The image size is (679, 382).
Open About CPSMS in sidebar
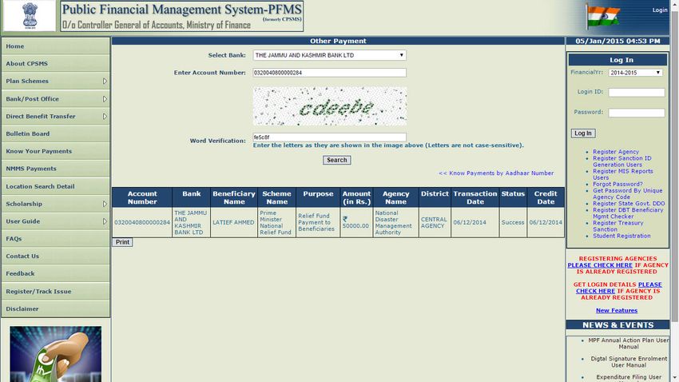point(55,64)
